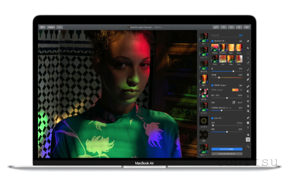Click the gradient angle dial

pyautogui.click(x=234, y=103)
